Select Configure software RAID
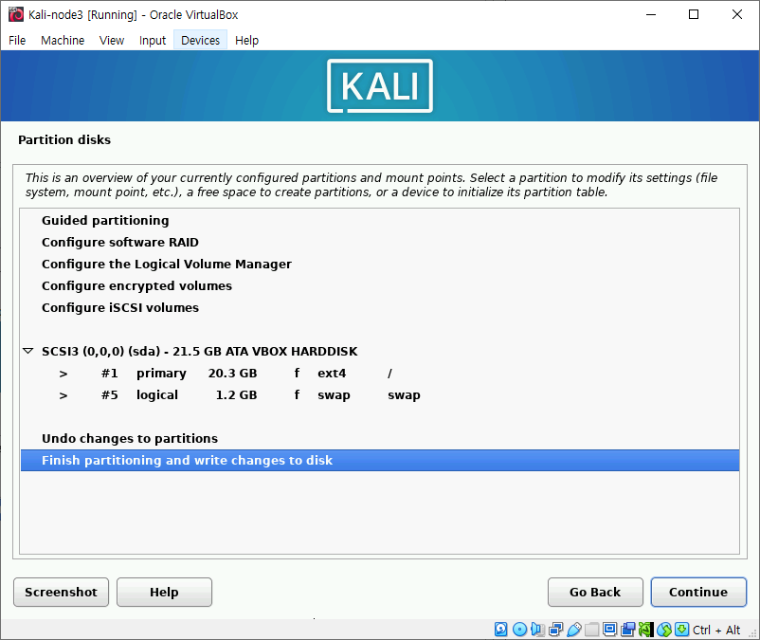Image resolution: width=760 pixels, height=640 pixels. click(380, 242)
